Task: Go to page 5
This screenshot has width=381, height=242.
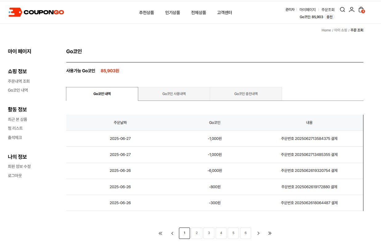Action: tap(233, 233)
